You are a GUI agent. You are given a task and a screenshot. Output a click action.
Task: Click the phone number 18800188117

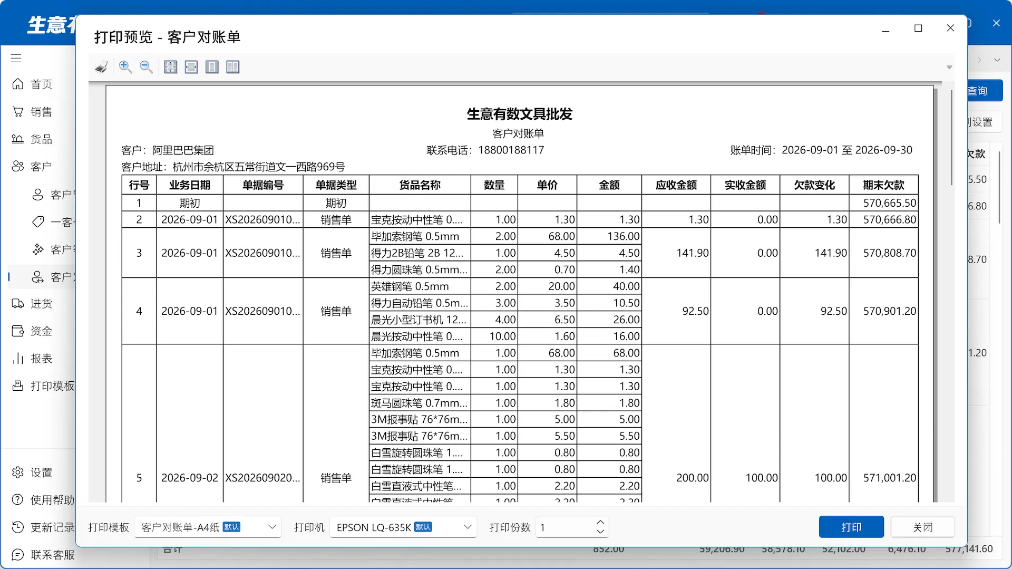coord(511,150)
